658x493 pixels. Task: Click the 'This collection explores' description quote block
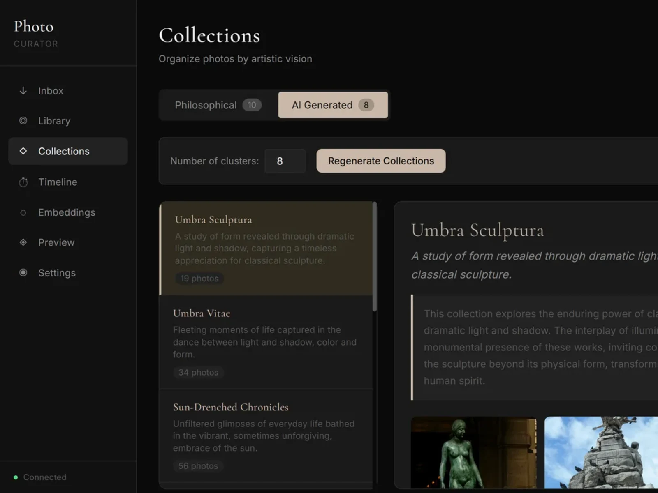[x=535, y=347]
